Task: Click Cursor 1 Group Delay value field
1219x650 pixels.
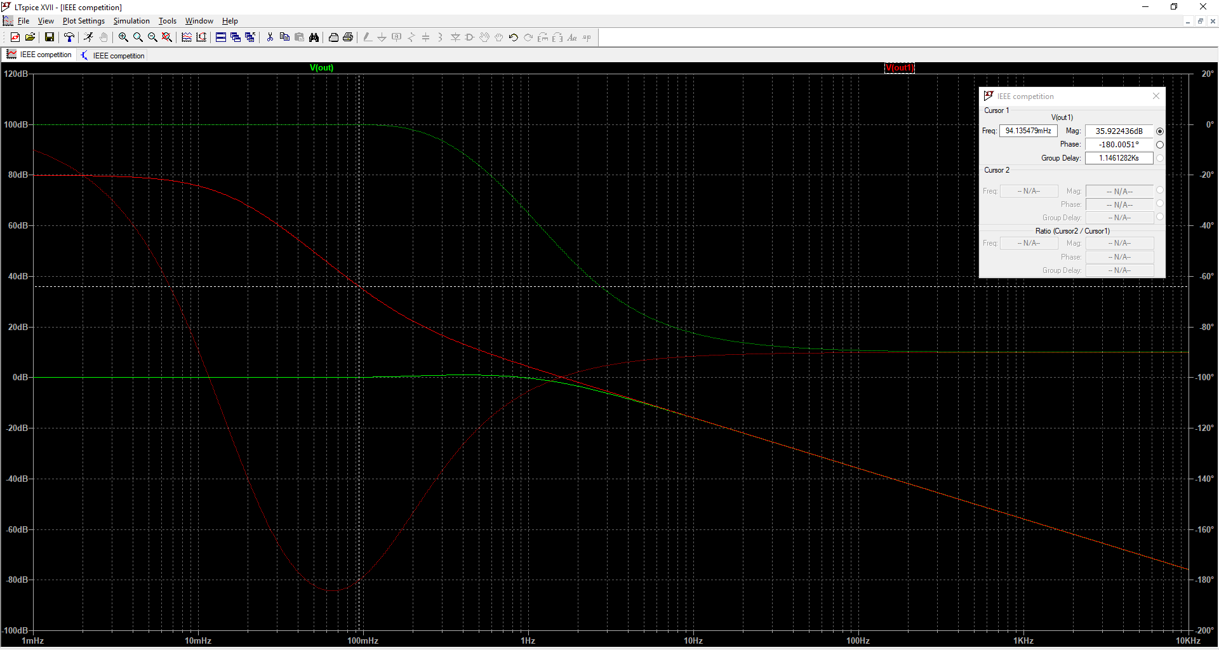Action: point(1119,158)
